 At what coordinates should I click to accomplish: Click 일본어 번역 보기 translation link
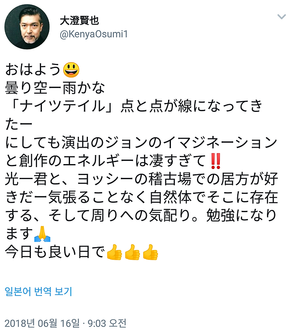pyautogui.click(x=38, y=292)
